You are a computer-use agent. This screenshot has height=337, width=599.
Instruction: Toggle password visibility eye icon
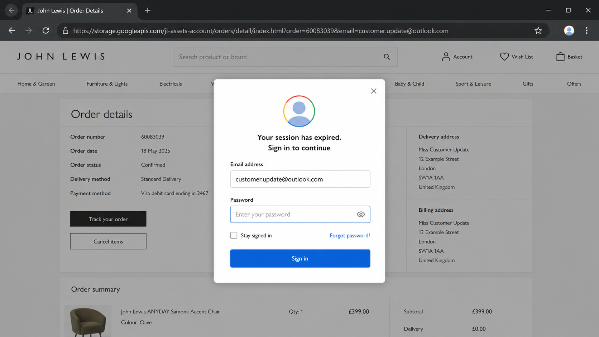[361, 214]
